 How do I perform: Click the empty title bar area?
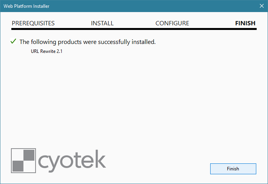click(x=153, y=6)
